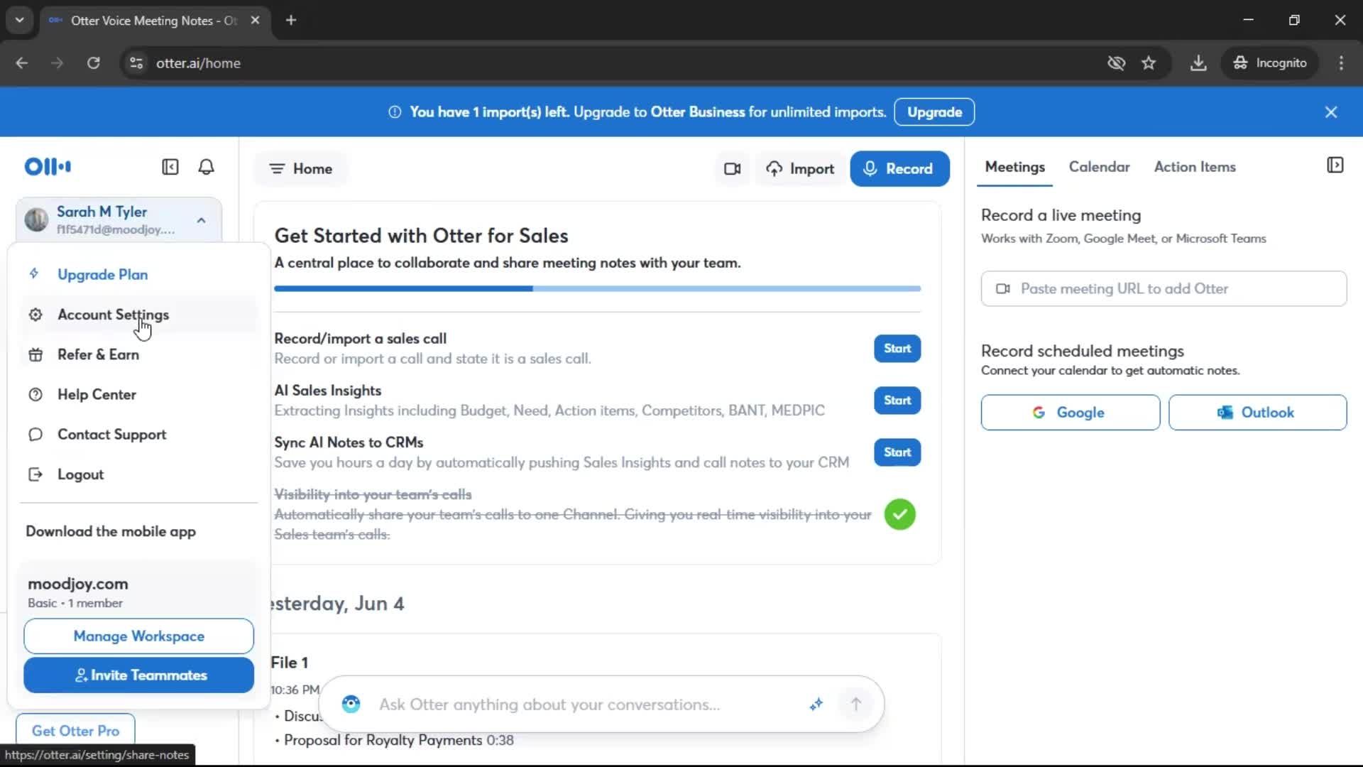Click third-party cookies blocked eye icon
The image size is (1363, 767).
pos(1116,63)
